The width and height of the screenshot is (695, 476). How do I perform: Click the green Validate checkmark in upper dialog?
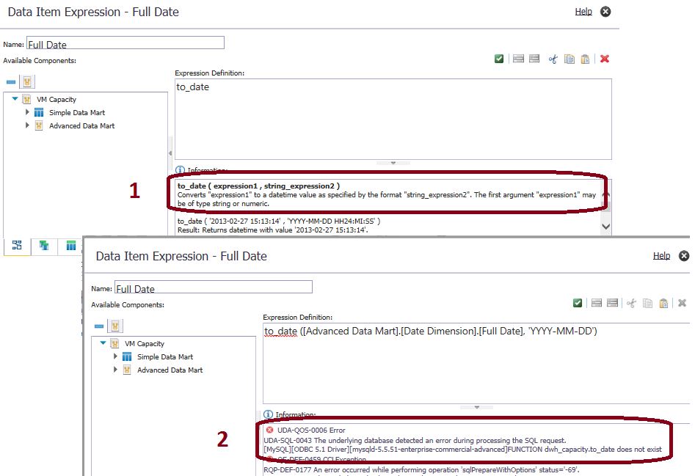[x=498, y=59]
